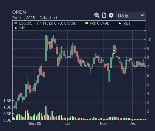155x131 pixels.
Task: Click the price axis label 5
Action: 148,84
